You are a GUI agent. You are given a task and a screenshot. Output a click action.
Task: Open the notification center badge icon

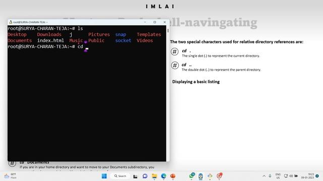(317, 176)
